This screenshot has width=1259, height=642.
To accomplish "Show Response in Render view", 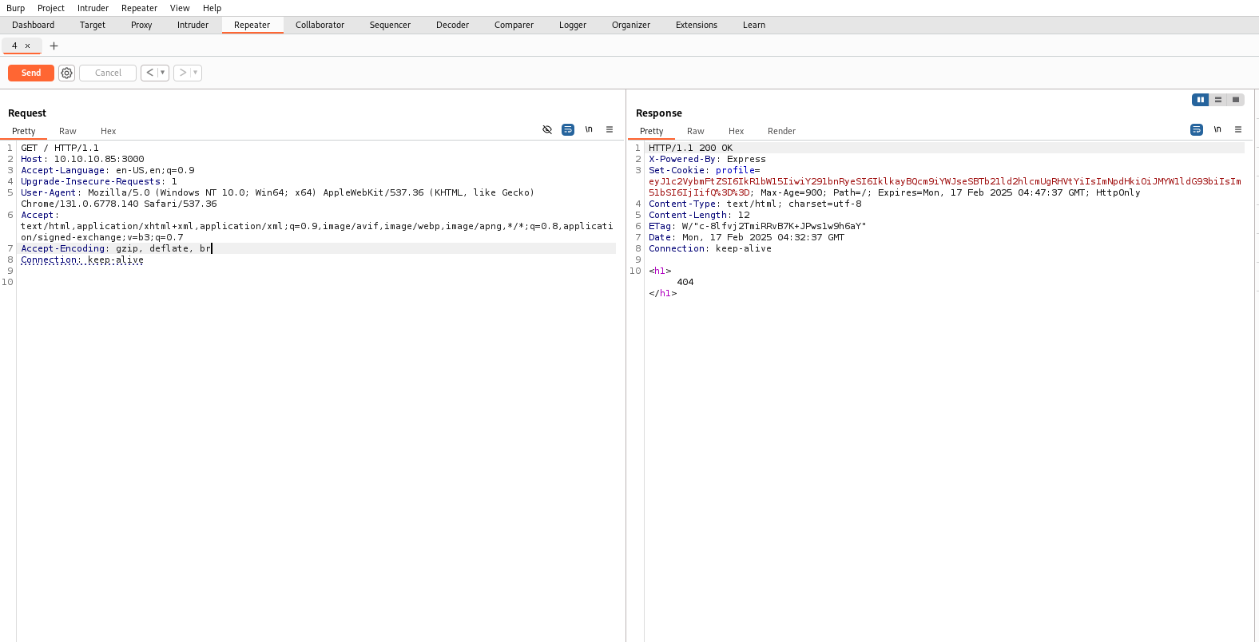I will (781, 131).
